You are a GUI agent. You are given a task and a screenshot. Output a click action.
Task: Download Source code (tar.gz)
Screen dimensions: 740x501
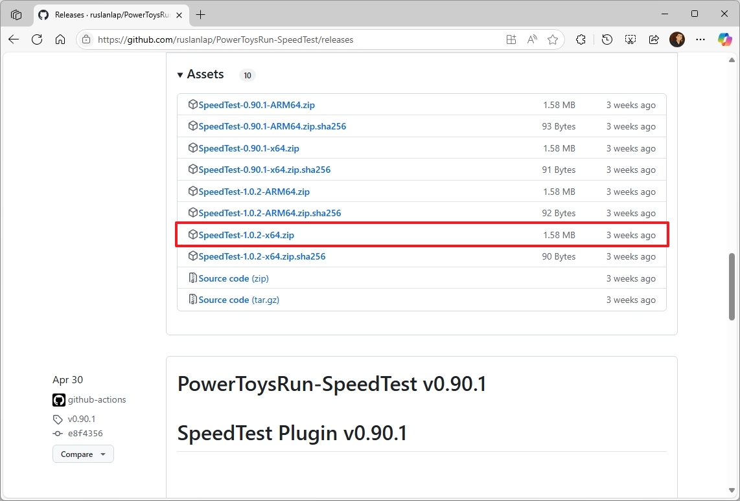[239, 300]
